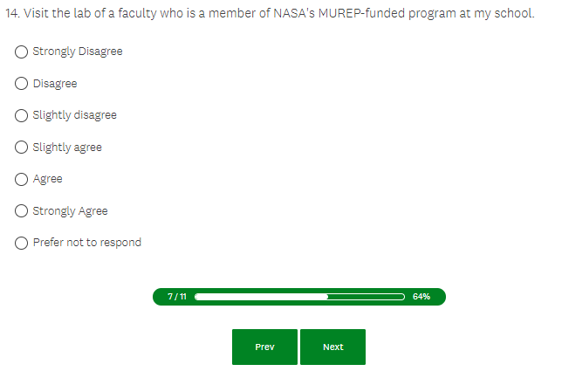Click the "Slightly agree" label text

[67, 148]
